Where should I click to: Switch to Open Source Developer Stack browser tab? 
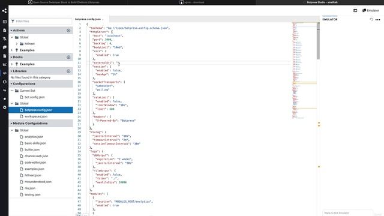point(64,2)
